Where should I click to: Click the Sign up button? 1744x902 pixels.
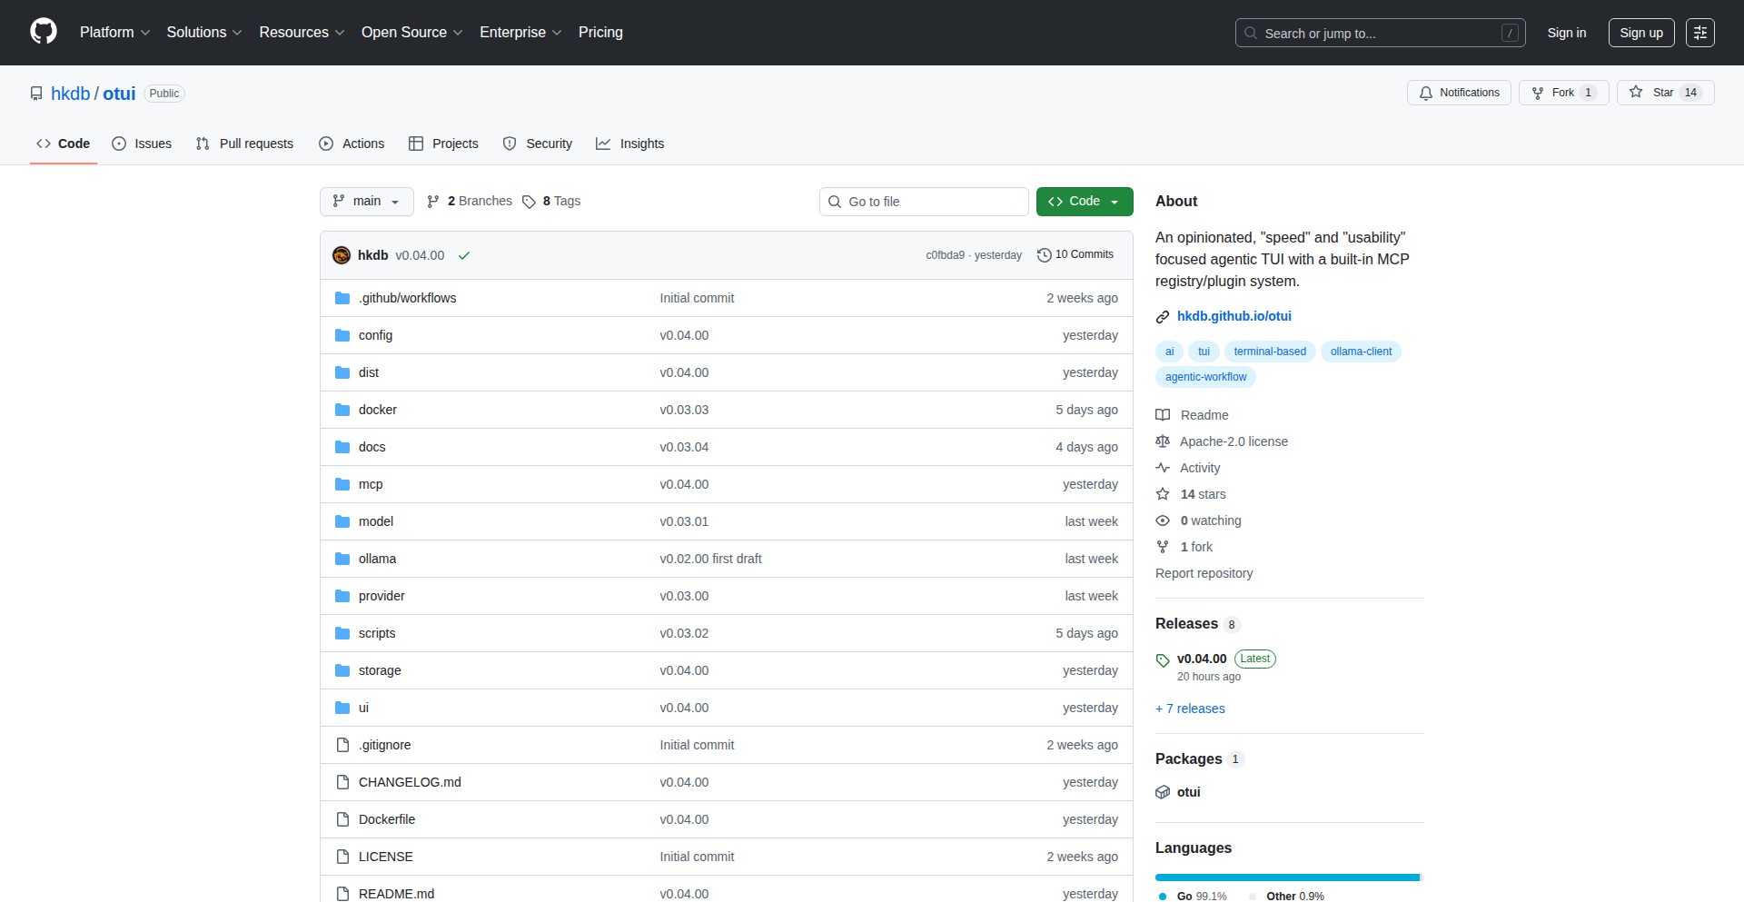(x=1640, y=32)
